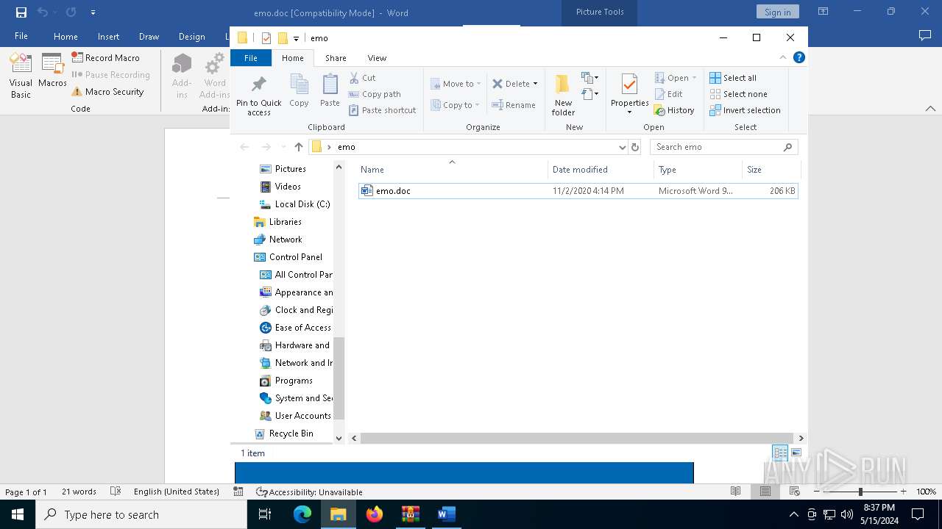942x529 pixels.
Task: Click the Copy icon in Clipboard group
Action: [x=299, y=91]
